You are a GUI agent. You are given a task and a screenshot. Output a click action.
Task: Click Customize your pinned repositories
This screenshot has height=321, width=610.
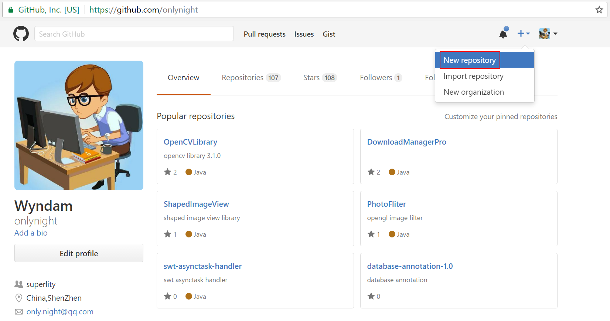501,116
